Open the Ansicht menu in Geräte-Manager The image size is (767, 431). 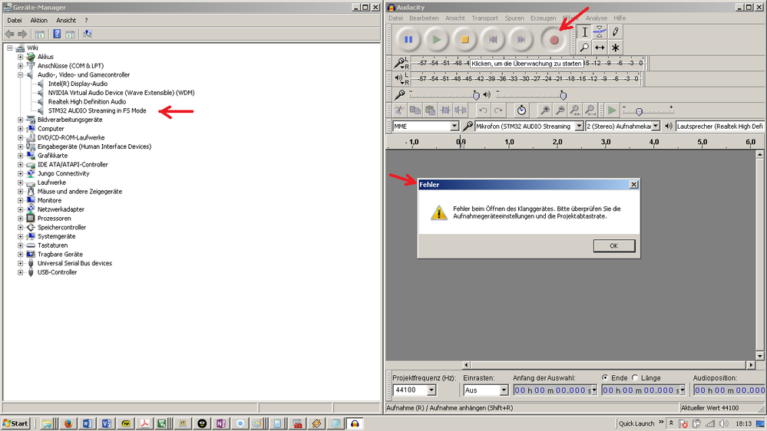click(x=66, y=21)
